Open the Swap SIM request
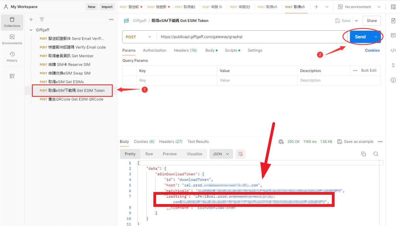Viewport: 400px width, 226px height. pos(65,73)
